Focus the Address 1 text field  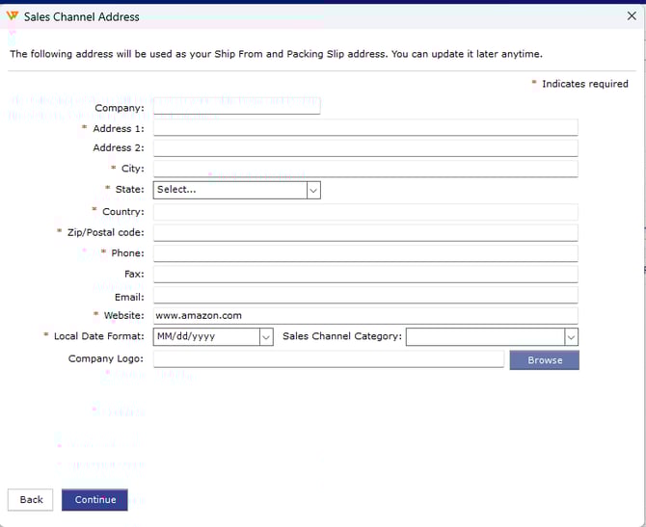pos(365,128)
